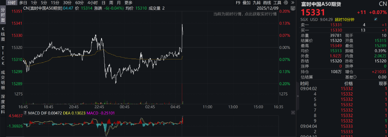Select the 60分 interval tab
388x137 pixels.
pos(79,3)
